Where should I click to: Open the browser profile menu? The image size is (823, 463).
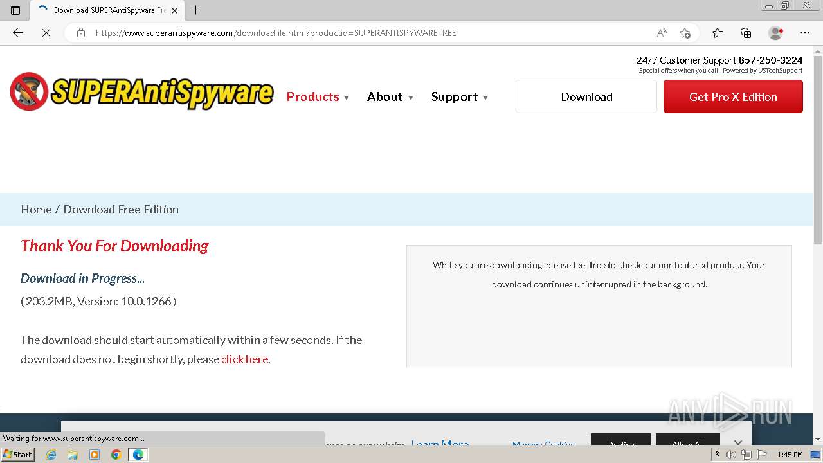pos(776,33)
